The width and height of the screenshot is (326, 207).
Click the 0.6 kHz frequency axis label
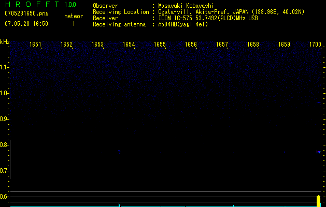click(x=4, y=197)
